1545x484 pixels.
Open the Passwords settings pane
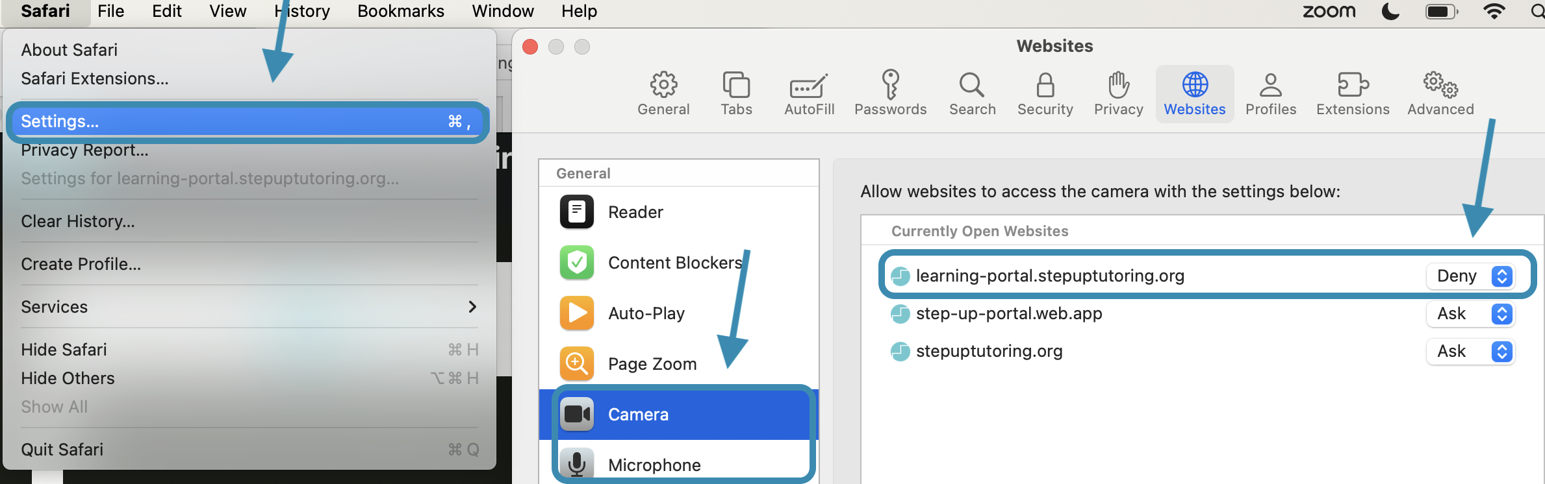[890, 94]
